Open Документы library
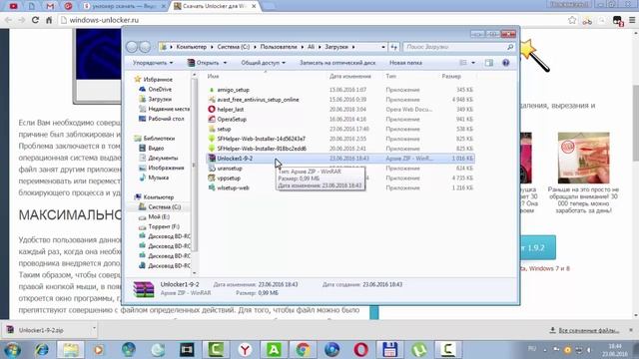This screenshot has width=639, height=359. [x=163, y=158]
